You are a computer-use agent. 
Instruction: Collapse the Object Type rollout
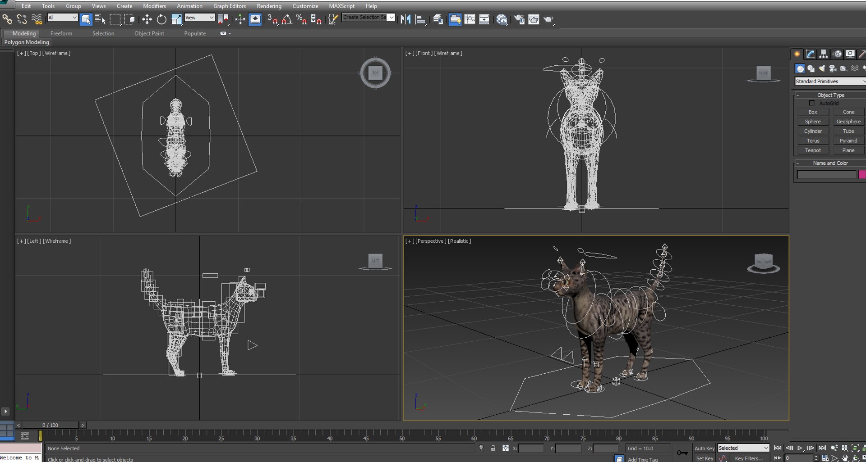[x=830, y=95]
